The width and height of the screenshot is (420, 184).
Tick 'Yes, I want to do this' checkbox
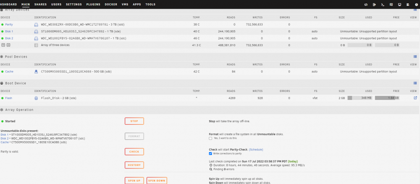pos(210,138)
